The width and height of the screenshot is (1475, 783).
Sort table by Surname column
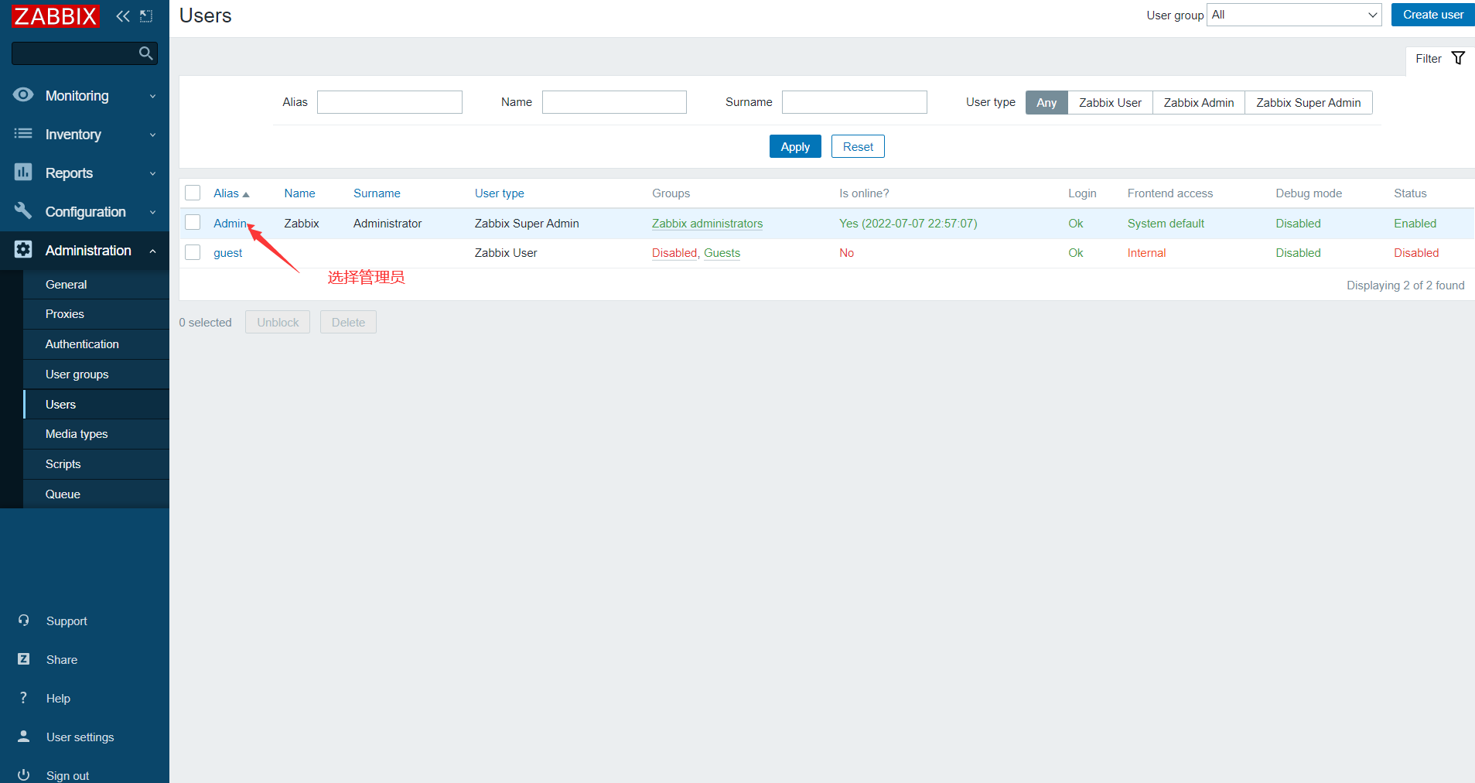coord(377,193)
